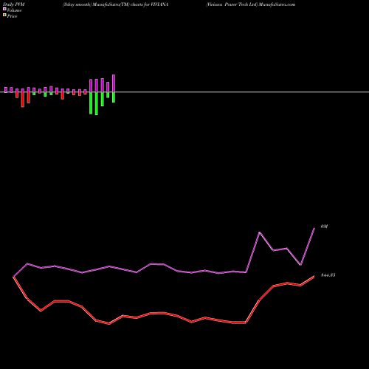Click the green-red Price legend swatch
Image resolution: width=369 pixels, height=369 pixels.
tap(4, 15)
